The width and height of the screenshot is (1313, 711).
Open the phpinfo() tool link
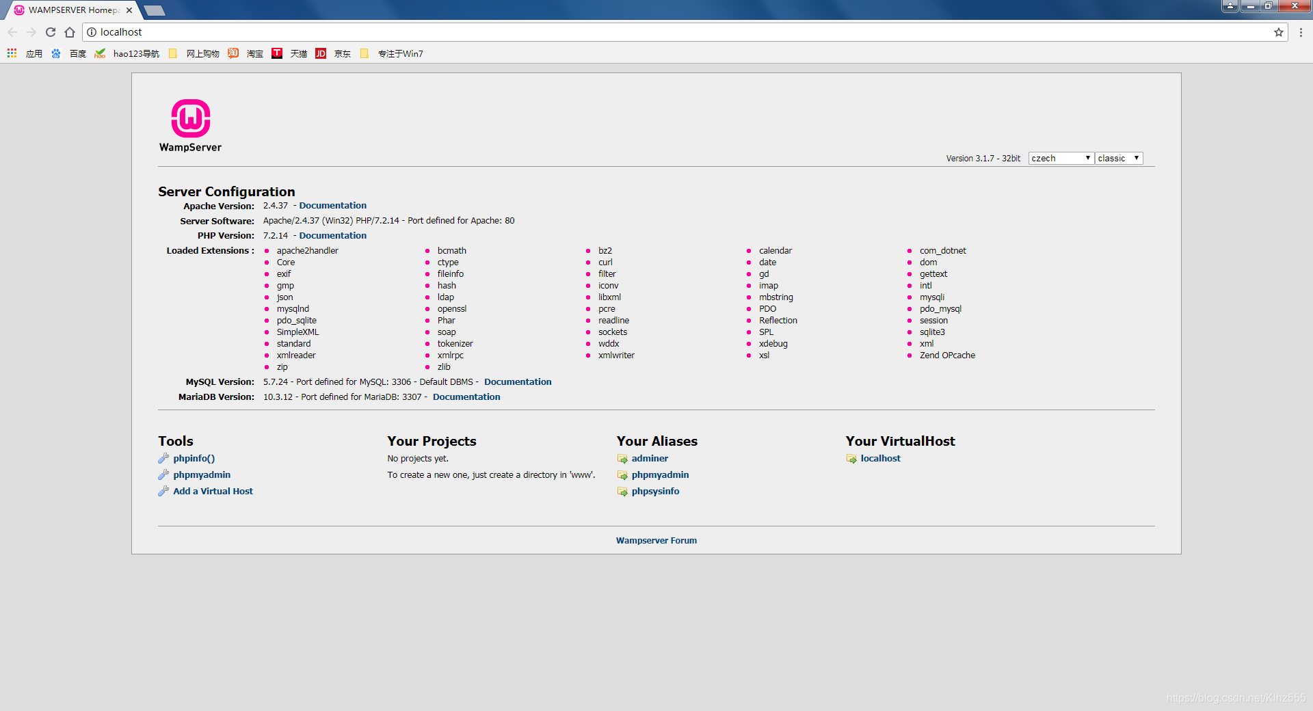click(194, 458)
